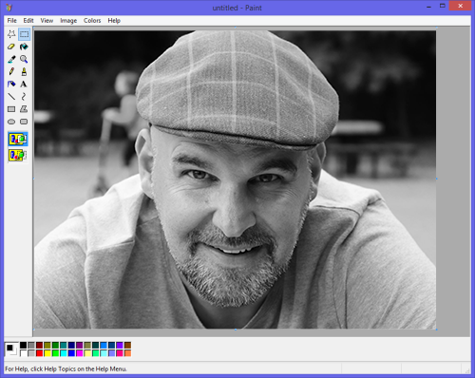Pick the white palette swatch

pyautogui.click(x=24, y=353)
